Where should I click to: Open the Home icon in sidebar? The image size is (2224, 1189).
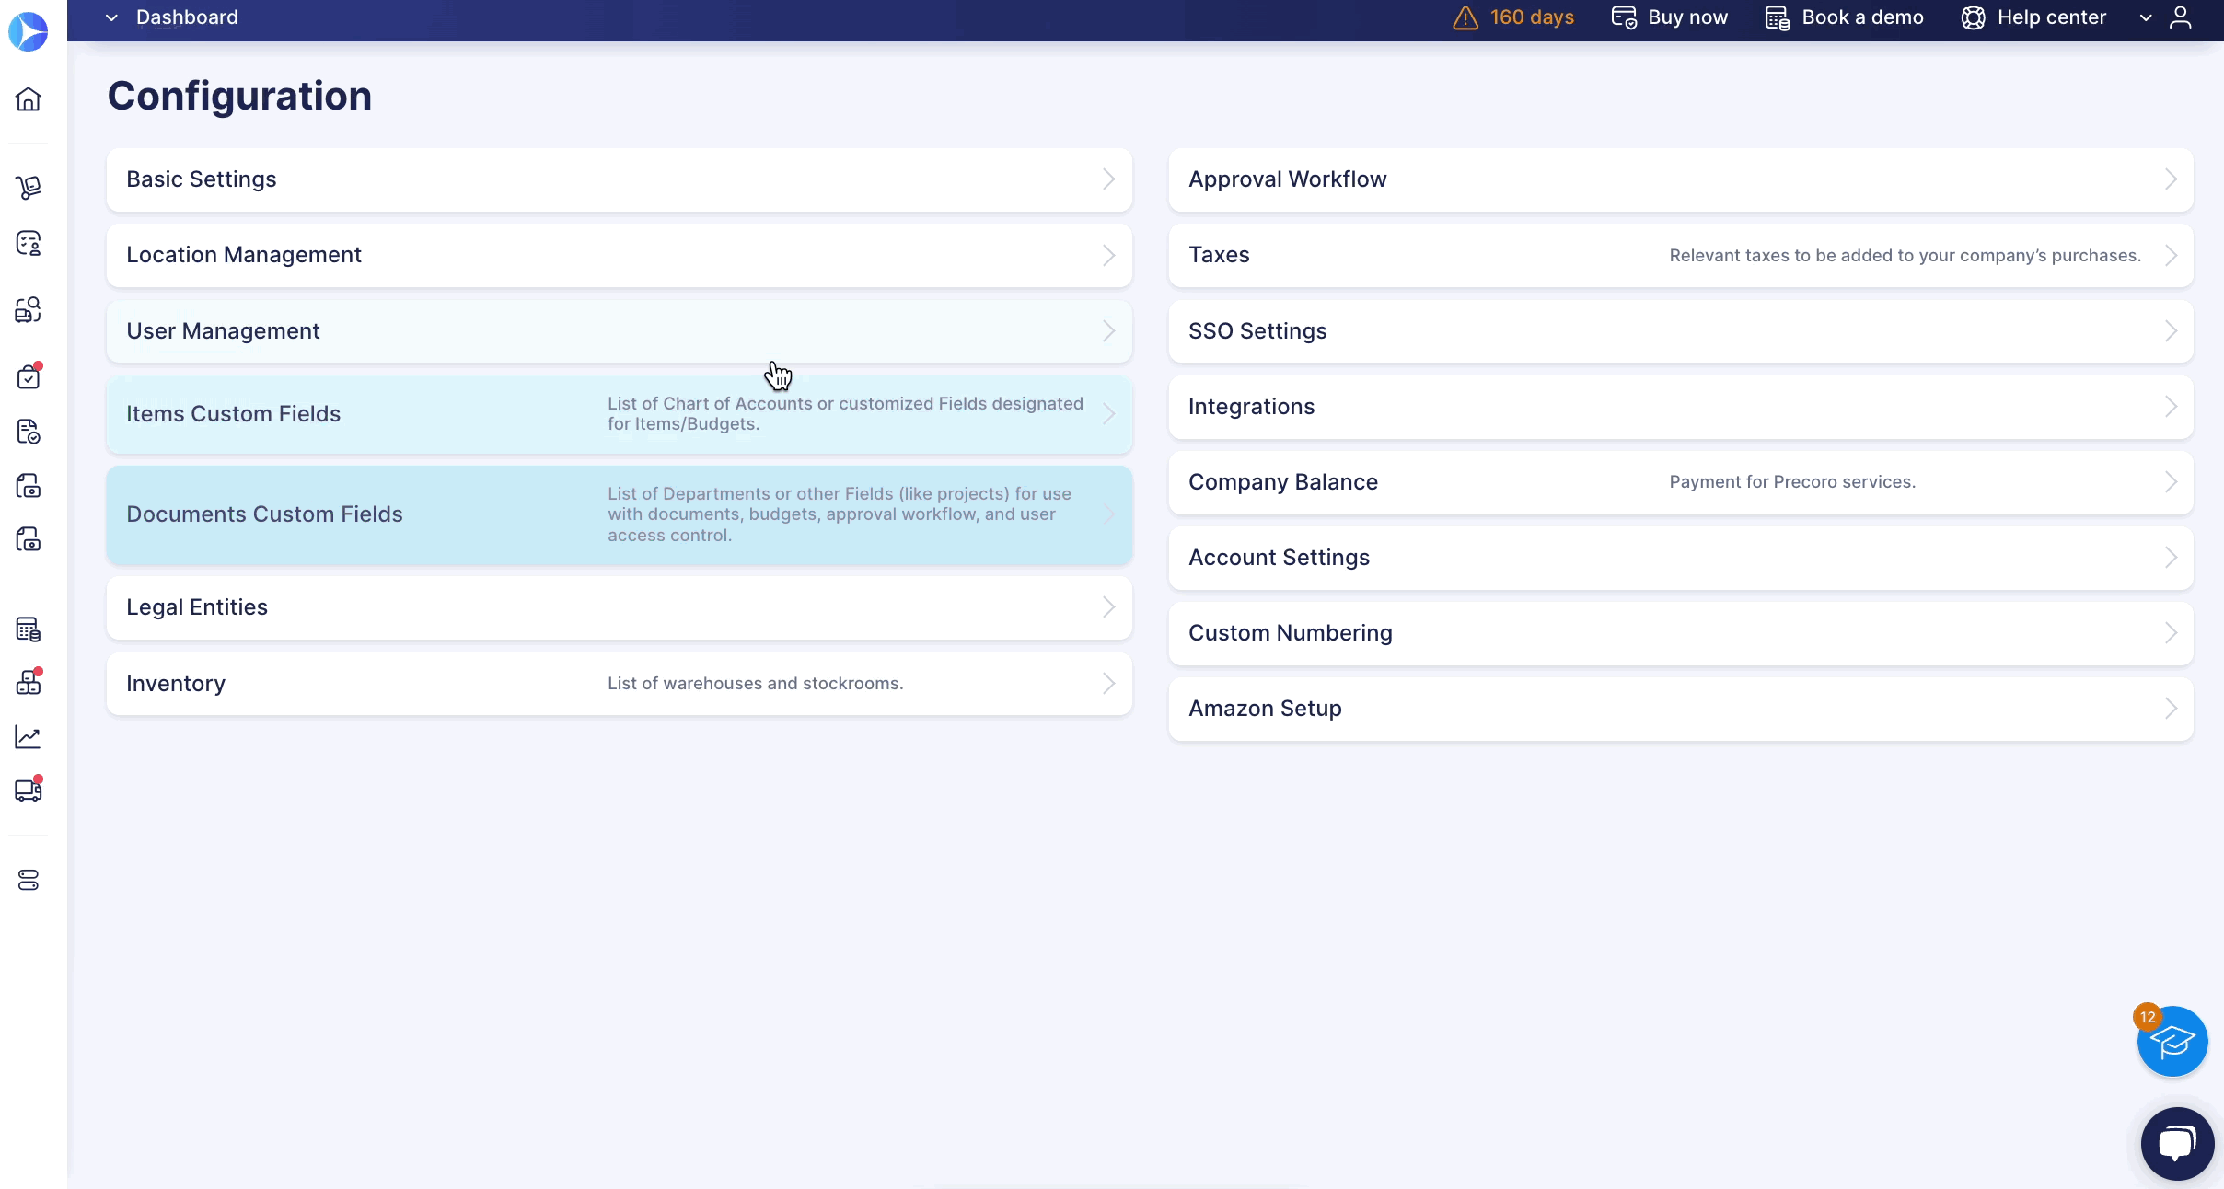click(x=29, y=99)
